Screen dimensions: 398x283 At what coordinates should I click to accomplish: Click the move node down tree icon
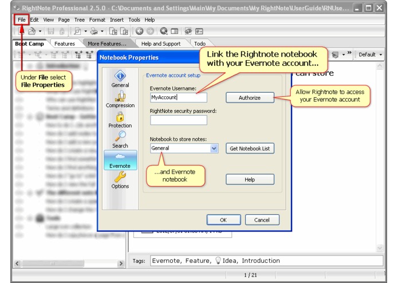pyautogui.click(x=78, y=54)
